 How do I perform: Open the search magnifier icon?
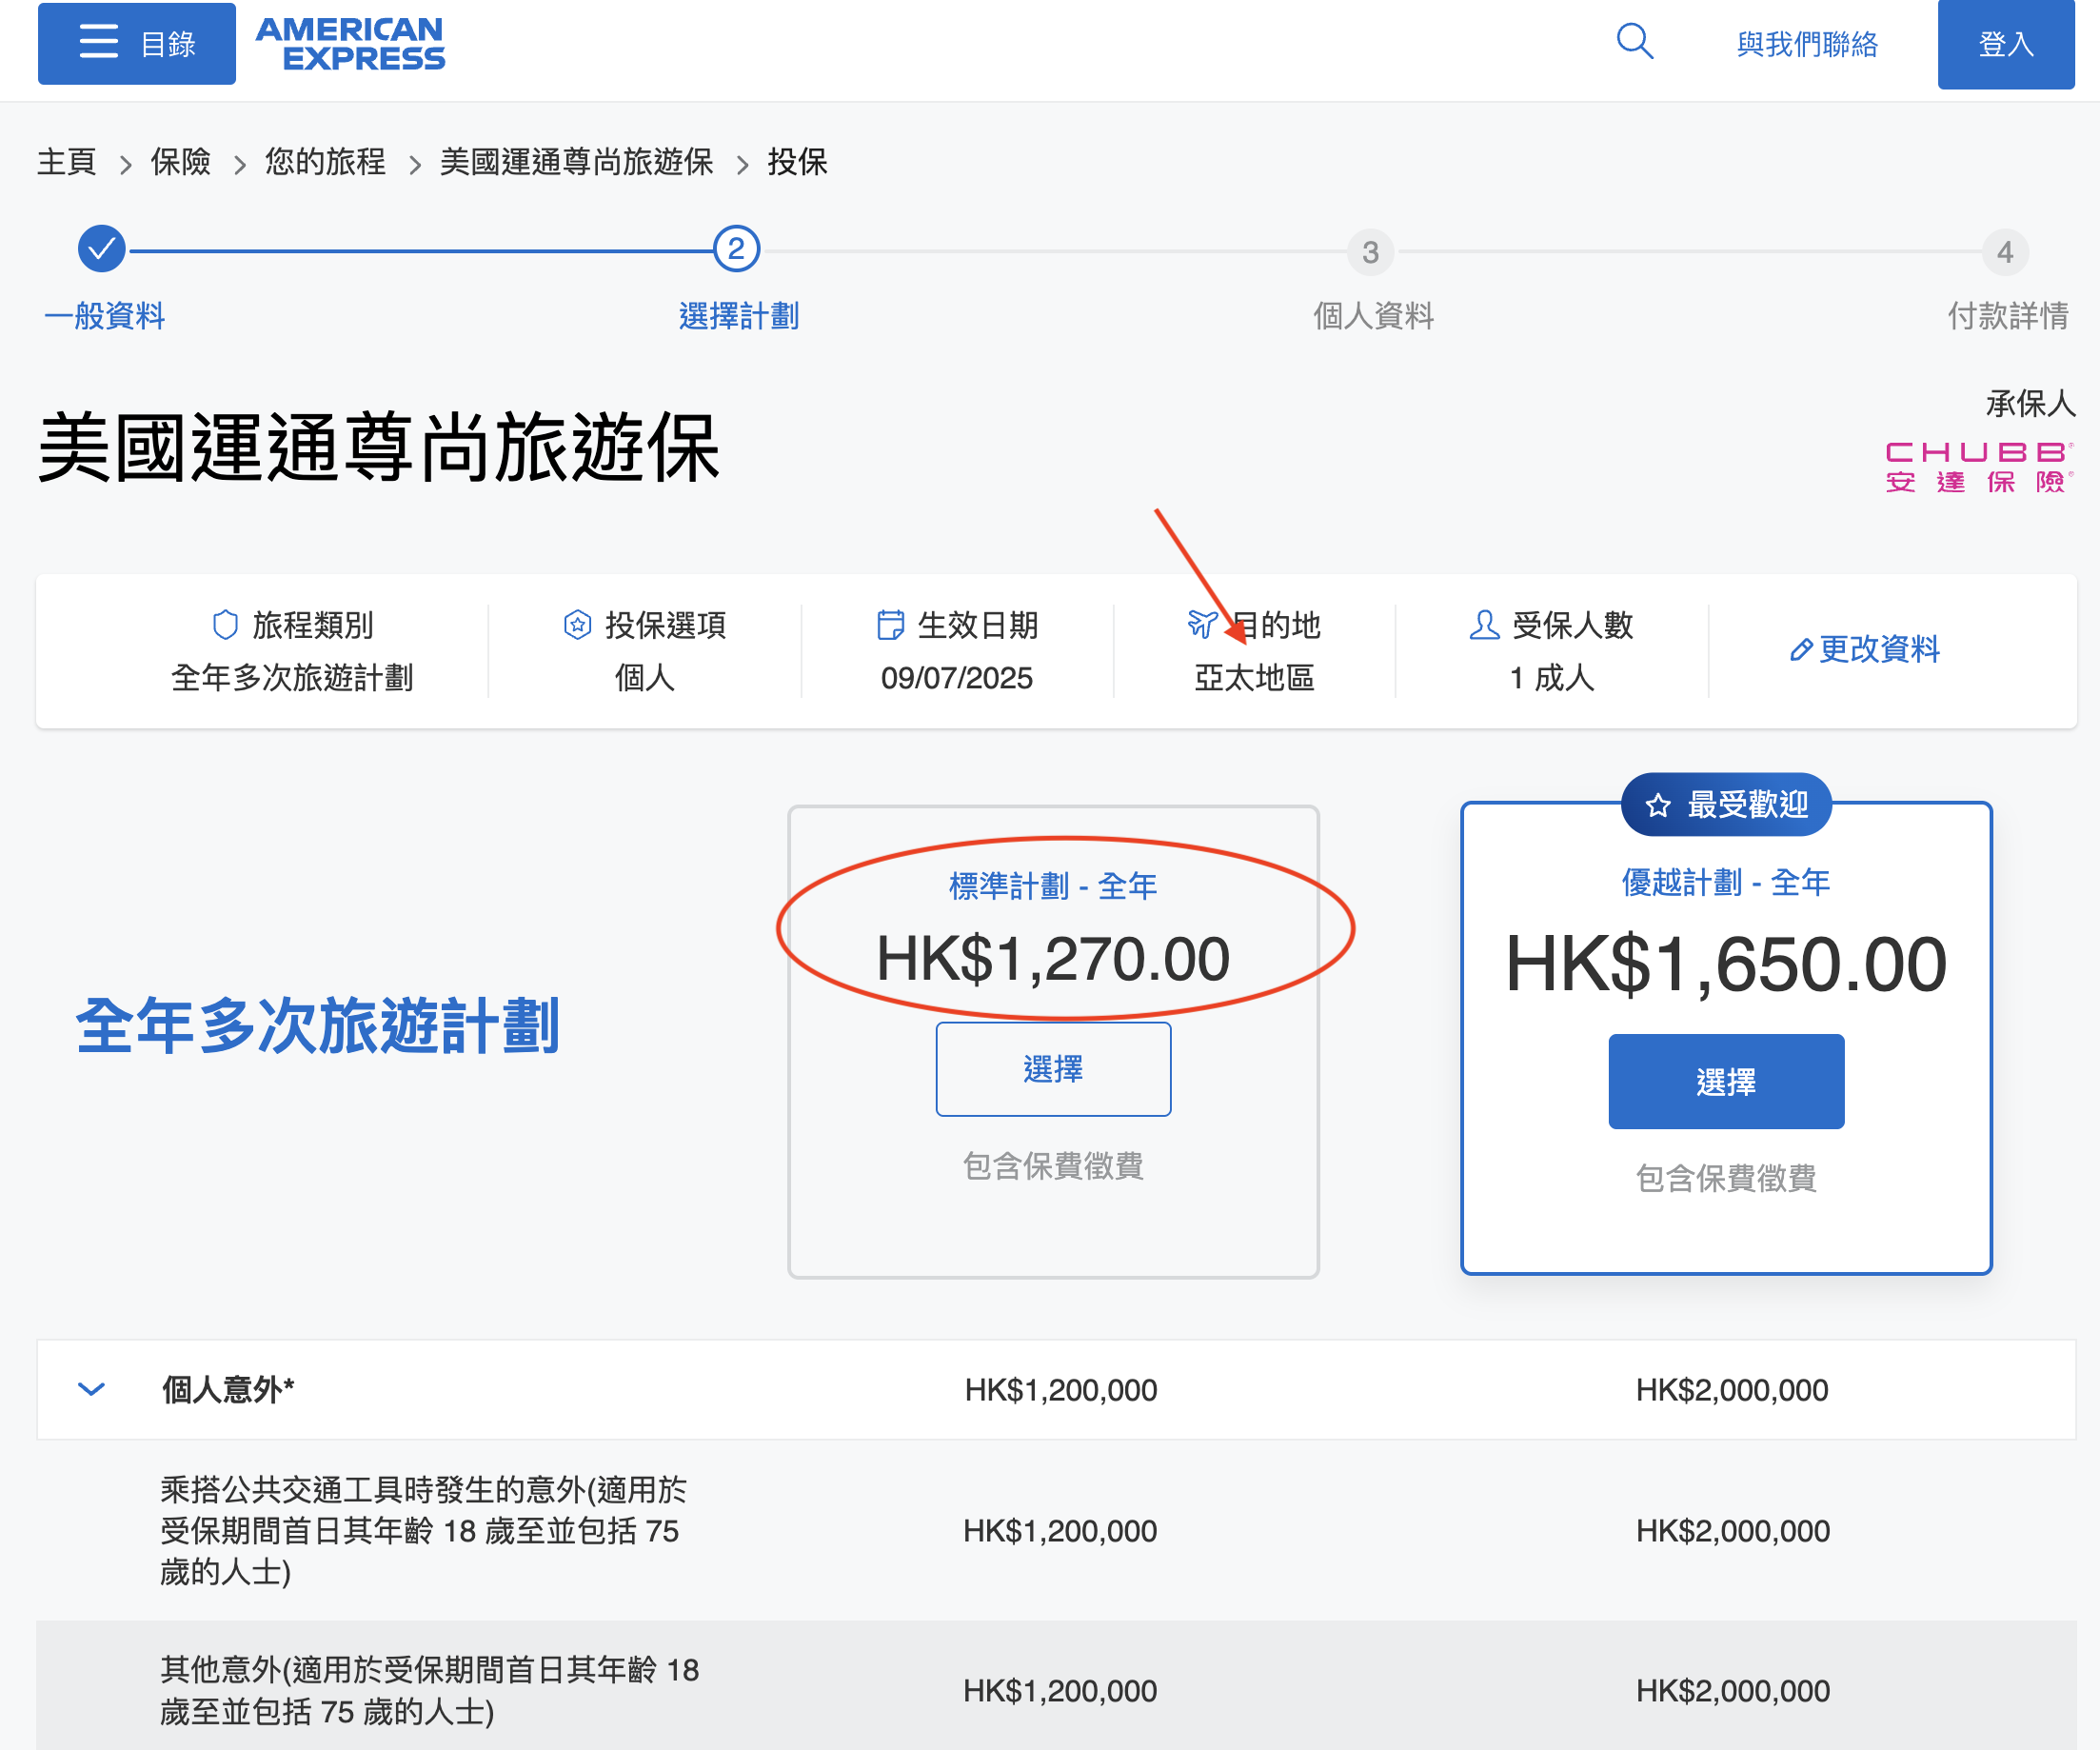tap(1635, 42)
